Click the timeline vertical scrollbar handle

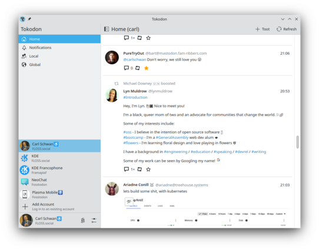click(x=298, y=142)
